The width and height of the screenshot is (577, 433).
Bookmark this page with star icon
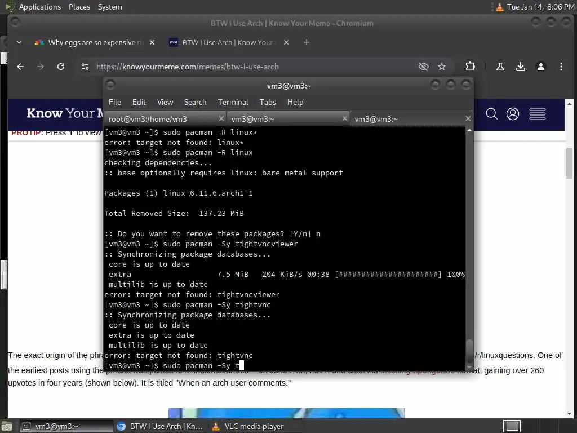point(442,67)
